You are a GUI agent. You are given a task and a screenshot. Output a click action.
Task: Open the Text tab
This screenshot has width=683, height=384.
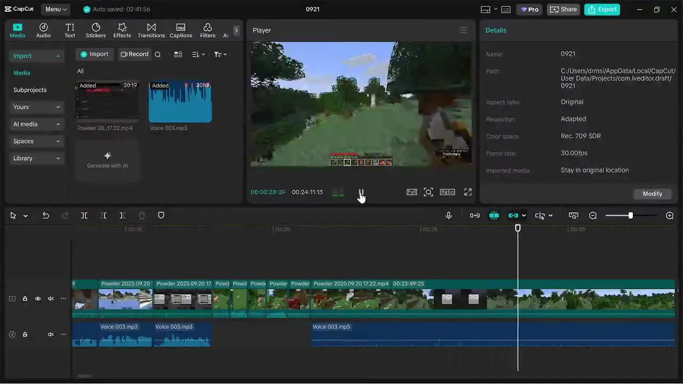(x=70, y=30)
